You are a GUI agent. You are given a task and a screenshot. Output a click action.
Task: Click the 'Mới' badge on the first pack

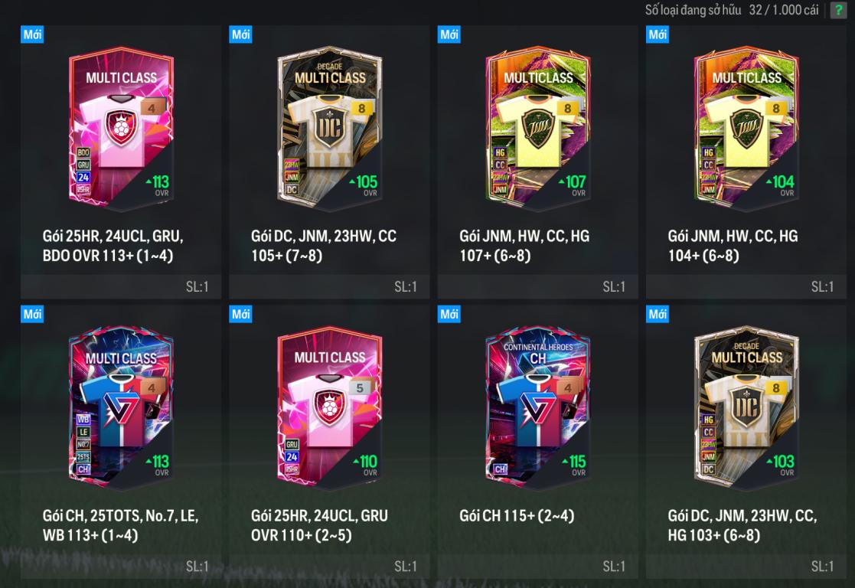pos(32,34)
